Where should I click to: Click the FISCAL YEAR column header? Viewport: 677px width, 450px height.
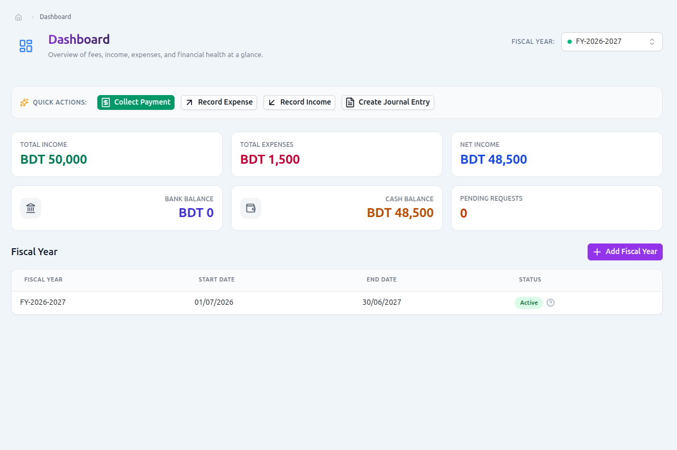pos(43,279)
